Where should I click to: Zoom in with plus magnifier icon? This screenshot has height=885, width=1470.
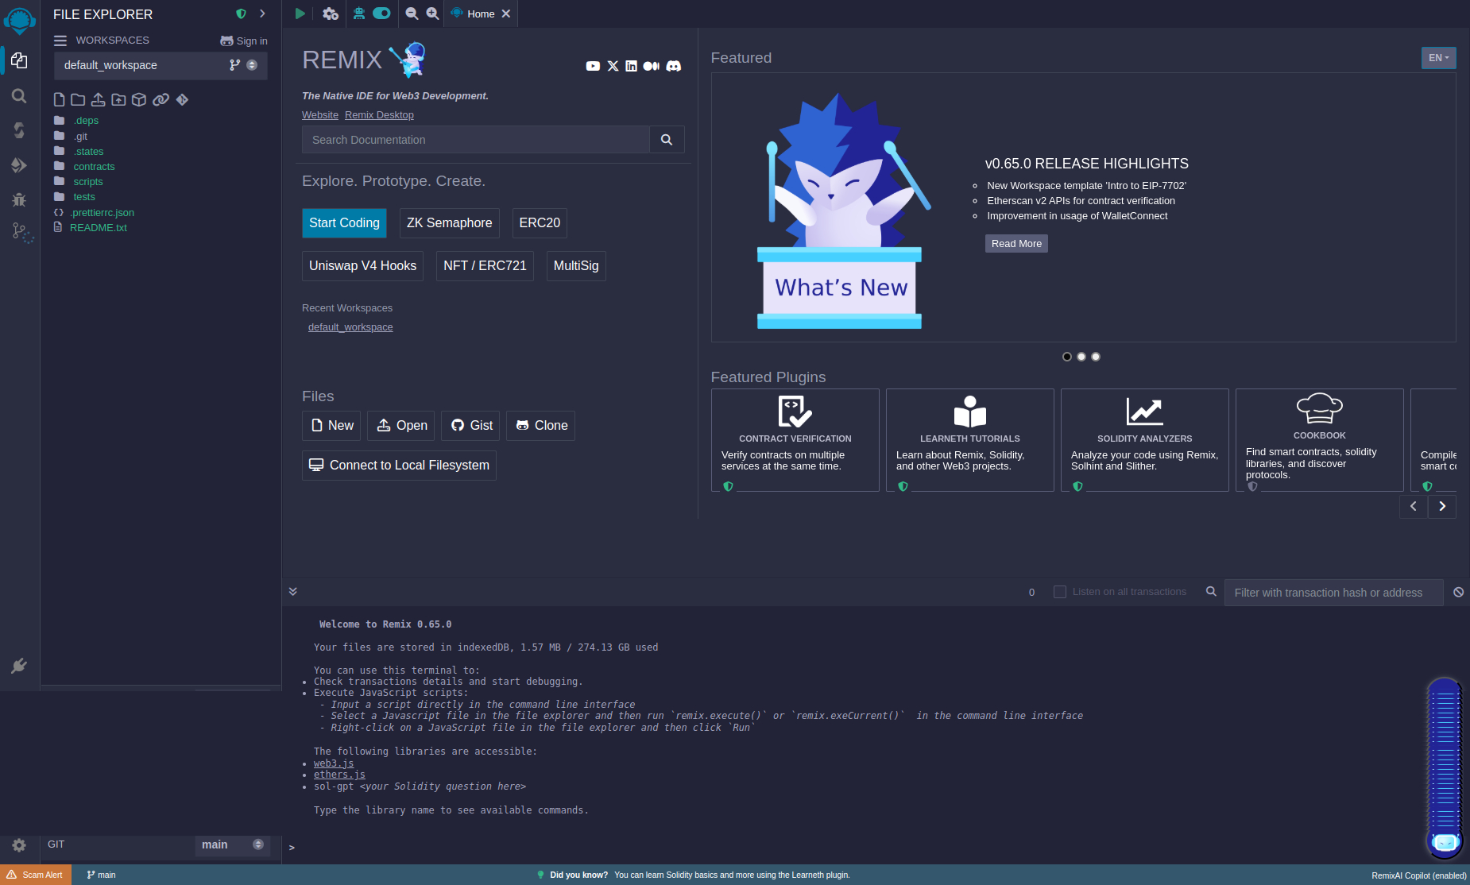432,14
